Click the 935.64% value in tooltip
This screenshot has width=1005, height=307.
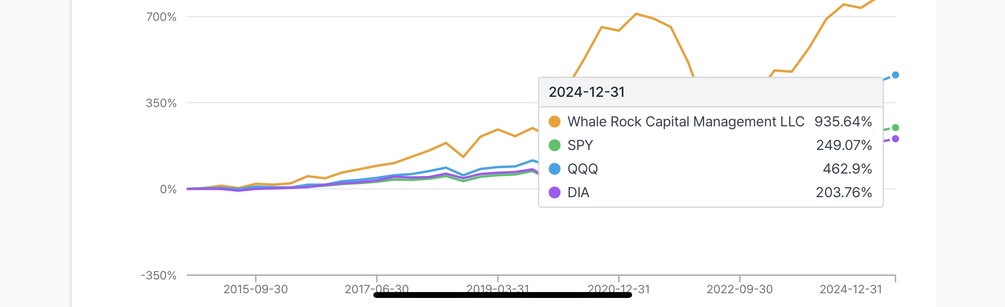[x=843, y=122]
